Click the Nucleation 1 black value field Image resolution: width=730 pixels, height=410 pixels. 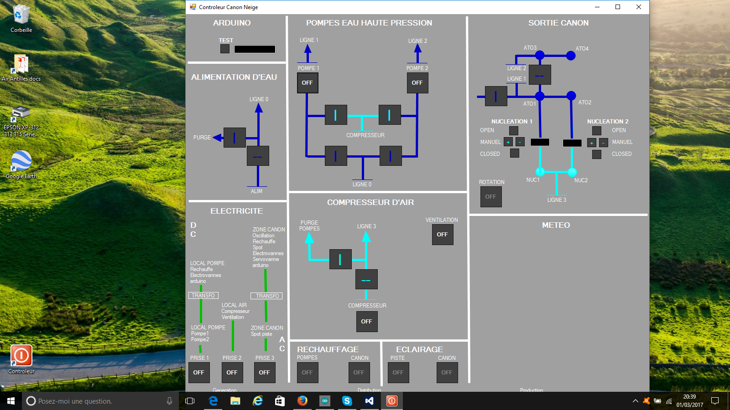[540, 142]
